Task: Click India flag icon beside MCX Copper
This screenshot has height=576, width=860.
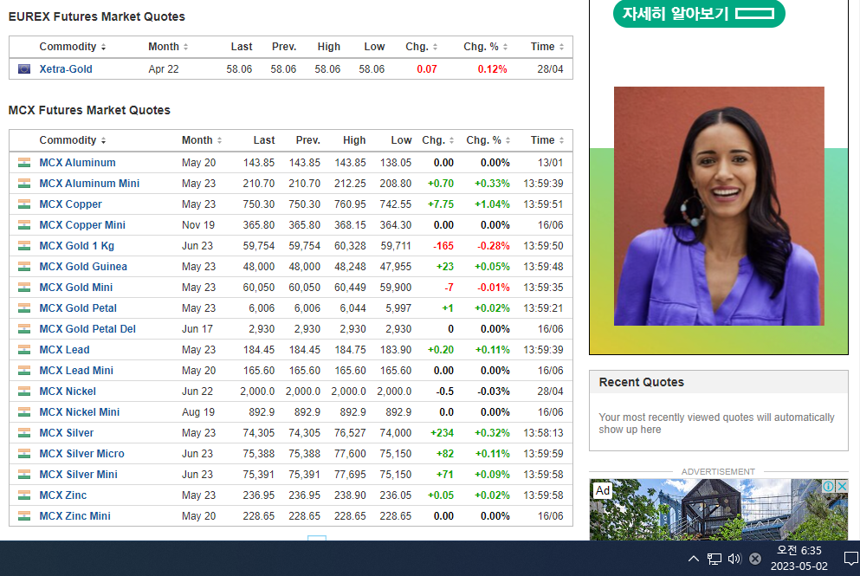Action: (x=24, y=204)
